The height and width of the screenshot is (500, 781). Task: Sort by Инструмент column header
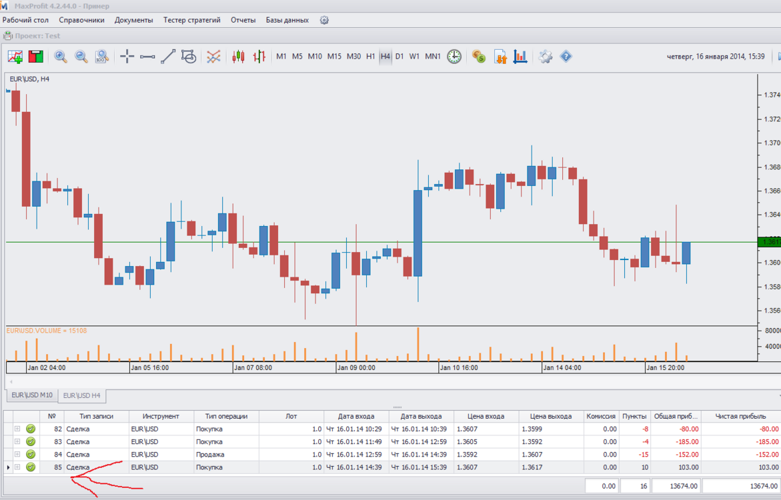coord(161,417)
